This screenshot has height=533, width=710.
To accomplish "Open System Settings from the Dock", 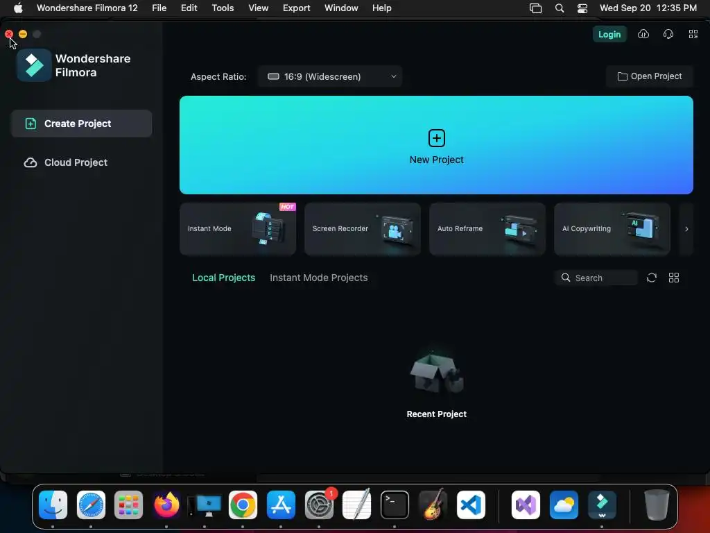I will pos(319,505).
